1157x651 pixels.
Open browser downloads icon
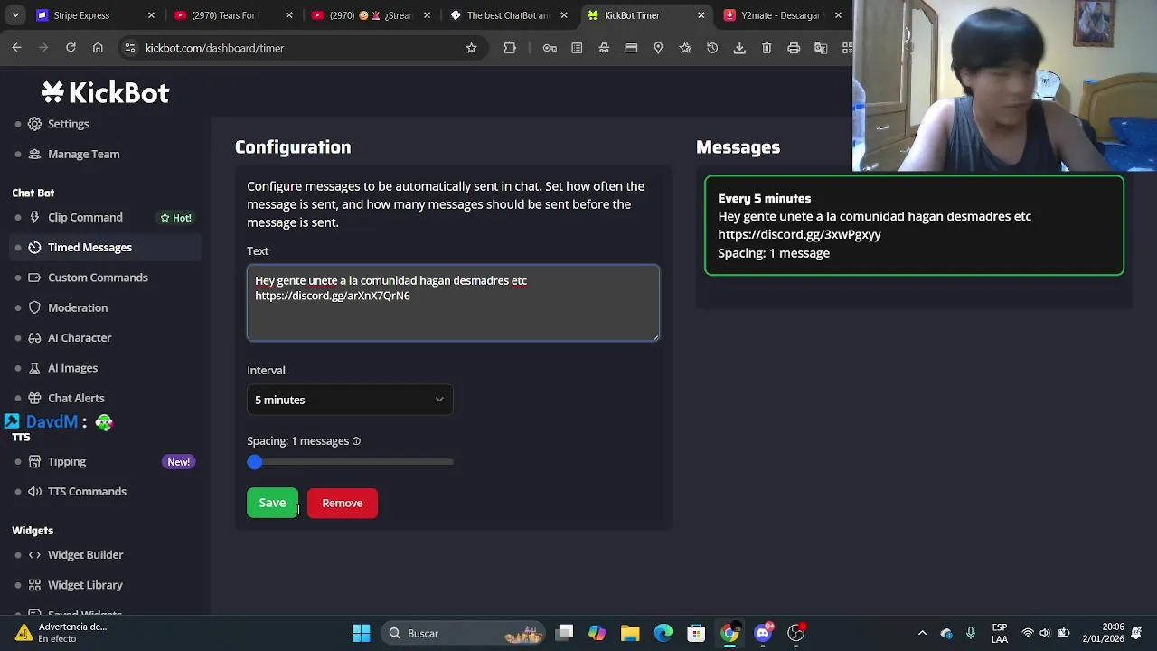click(x=739, y=48)
